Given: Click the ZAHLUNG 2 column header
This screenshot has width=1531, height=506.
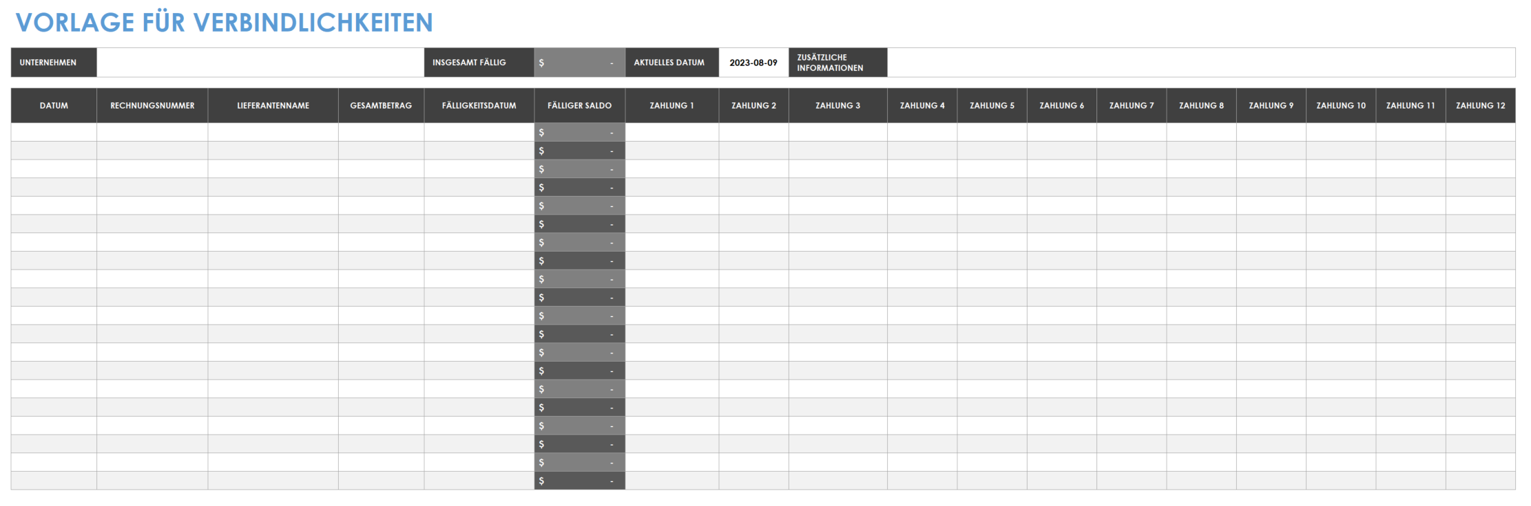Looking at the screenshot, I should (753, 106).
